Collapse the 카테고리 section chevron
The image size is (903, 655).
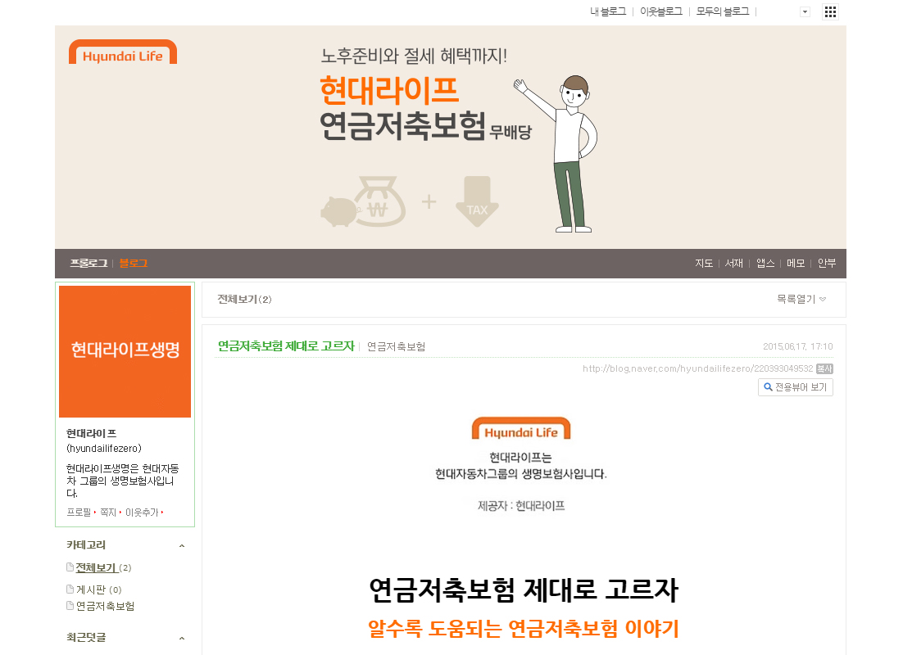[182, 545]
